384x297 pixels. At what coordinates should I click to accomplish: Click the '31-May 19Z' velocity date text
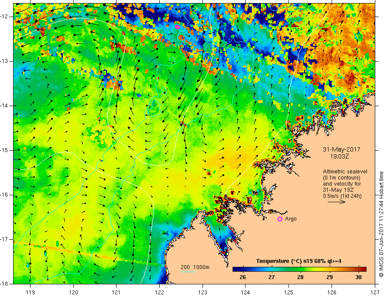[x=338, y=190]
